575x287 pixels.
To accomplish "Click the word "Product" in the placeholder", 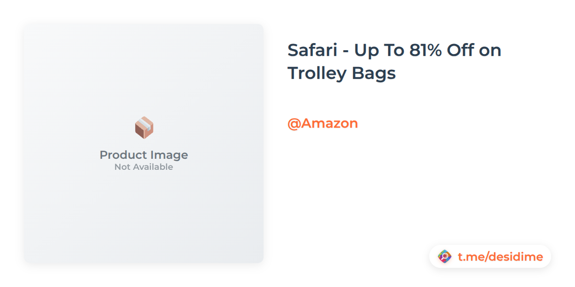I will pyautogui.click(x=122, y=155).
